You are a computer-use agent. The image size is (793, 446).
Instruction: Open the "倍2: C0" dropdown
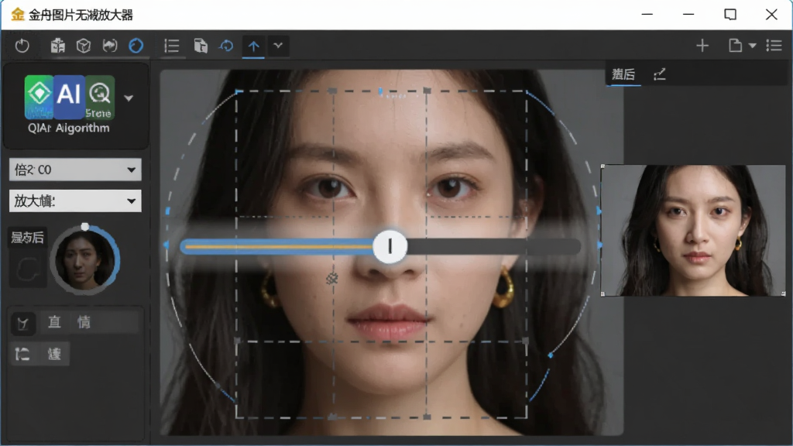75,170
